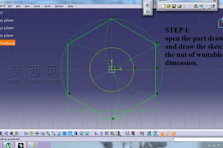Click the Normal View plane icon
The width and height of the screenshot is (223, 148).
tap(59, 133)
